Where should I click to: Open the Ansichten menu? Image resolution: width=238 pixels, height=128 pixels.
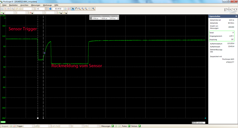pyautogui.click(x=24, y=5)
